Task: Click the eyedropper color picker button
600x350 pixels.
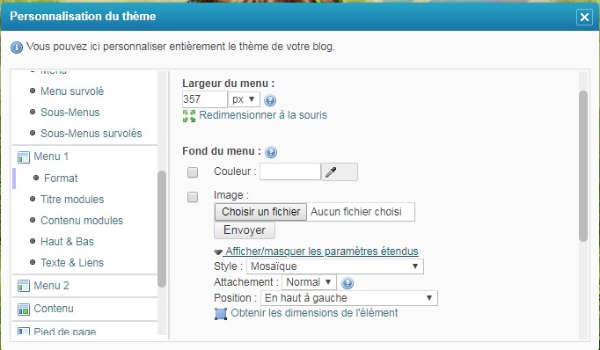Action: (x=340, y=171)
